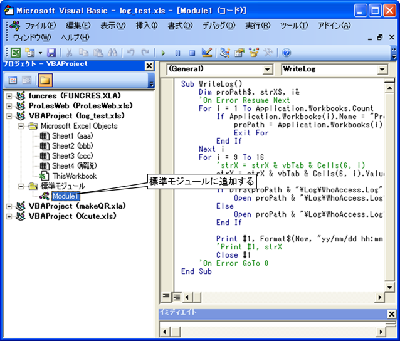Open the (General) object dropdown
The height and width of the screenshot is (341, 400).
pos(267,70)
